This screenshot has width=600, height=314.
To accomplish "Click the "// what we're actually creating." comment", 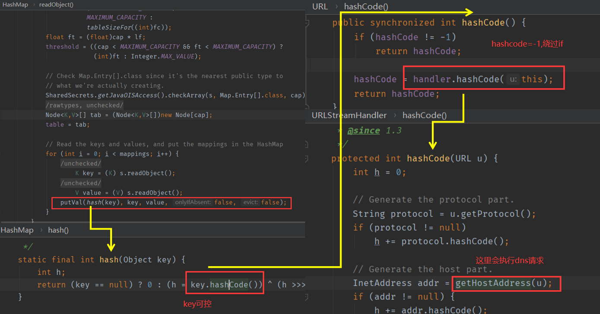I will pyautogui.click(x=105, y=85).
